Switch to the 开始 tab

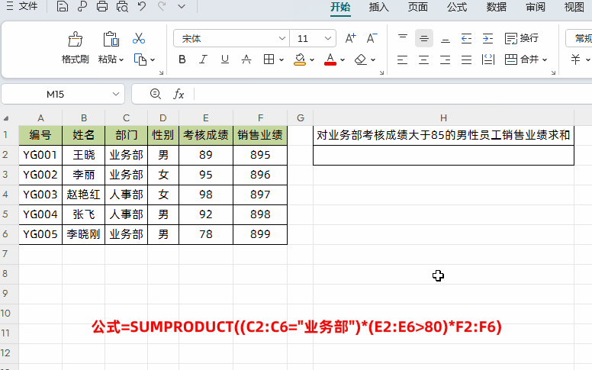(x=340, y=7)
